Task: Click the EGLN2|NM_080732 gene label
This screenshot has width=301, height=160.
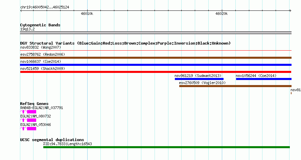Action: tap(36, 116)
